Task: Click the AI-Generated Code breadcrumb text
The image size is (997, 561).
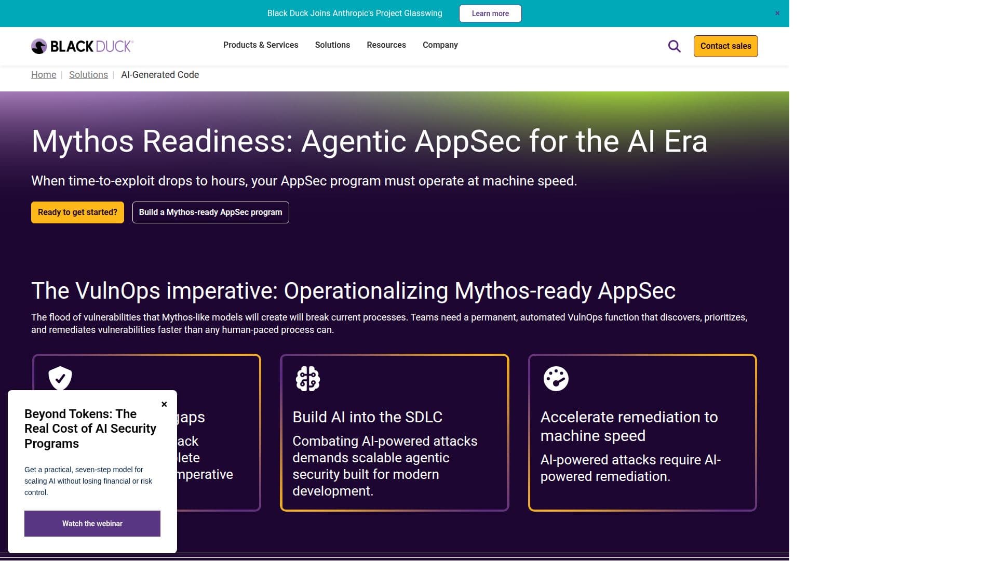Action: click(160, 75)
